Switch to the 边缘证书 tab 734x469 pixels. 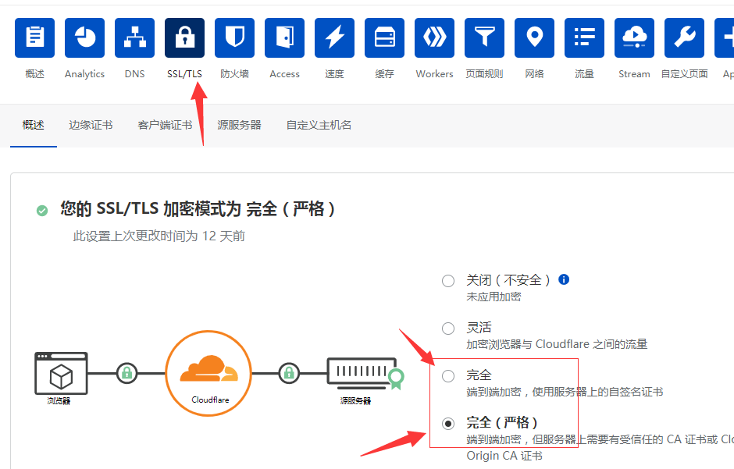[91, 126]
